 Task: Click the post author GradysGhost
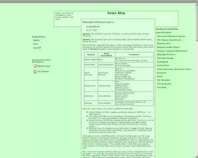tap(93, 27)
